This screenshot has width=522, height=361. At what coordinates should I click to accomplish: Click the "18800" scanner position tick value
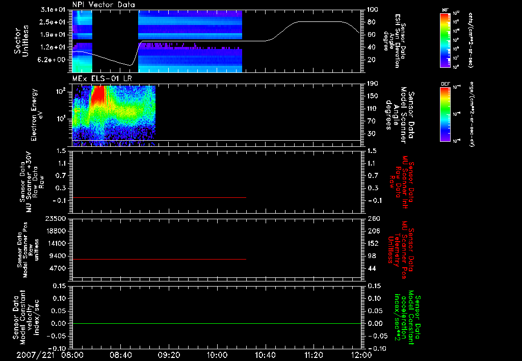(x=55, y=231)
